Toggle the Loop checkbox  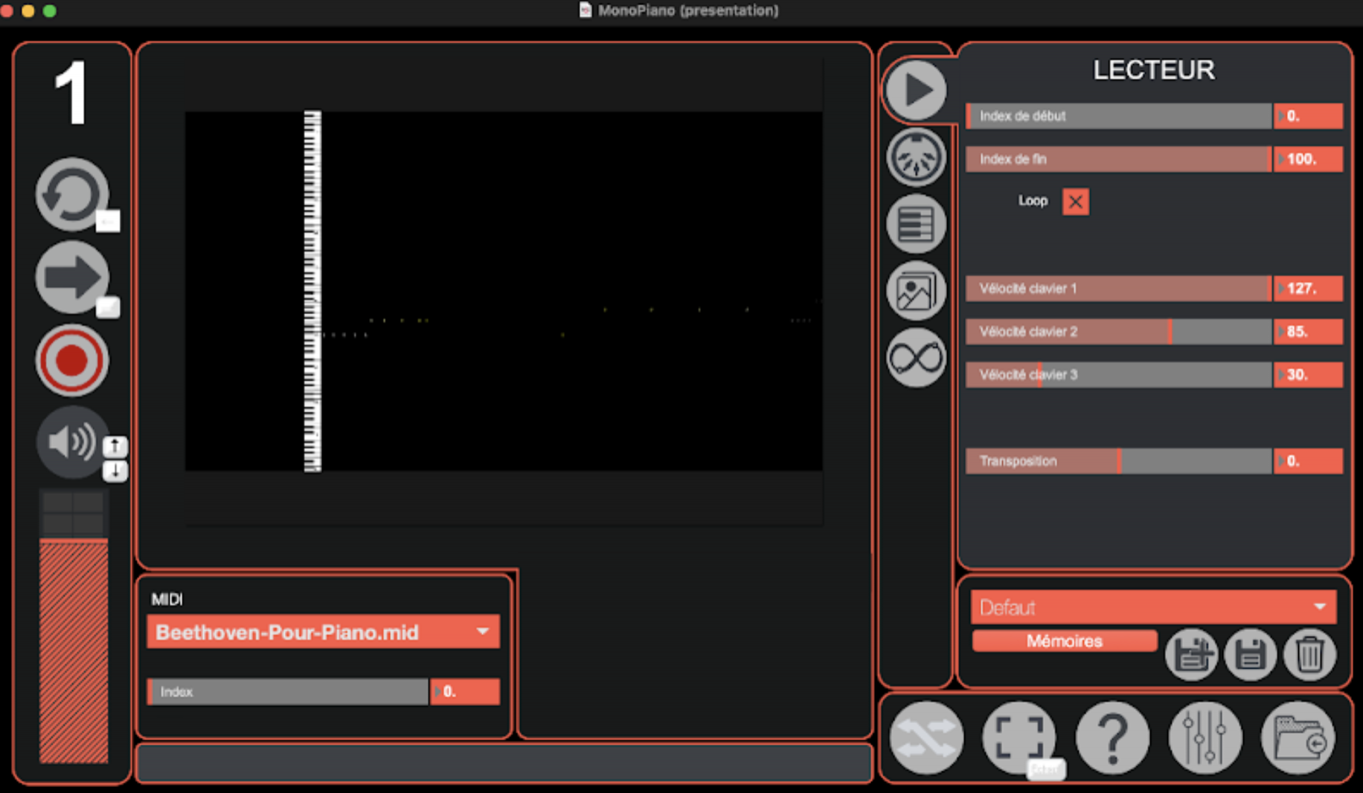pyautogui.click(x=1075, y=202)
